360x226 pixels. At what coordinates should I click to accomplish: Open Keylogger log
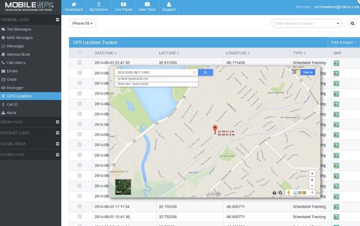click(x=15, y=88)
